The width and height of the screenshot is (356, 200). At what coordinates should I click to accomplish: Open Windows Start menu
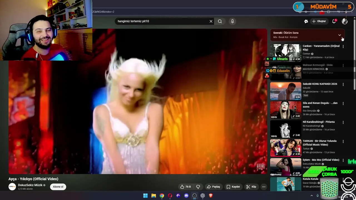(x=145, y=196)
